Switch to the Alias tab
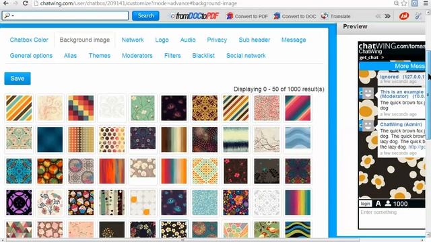431x242 pixels. tap(70, 55)
